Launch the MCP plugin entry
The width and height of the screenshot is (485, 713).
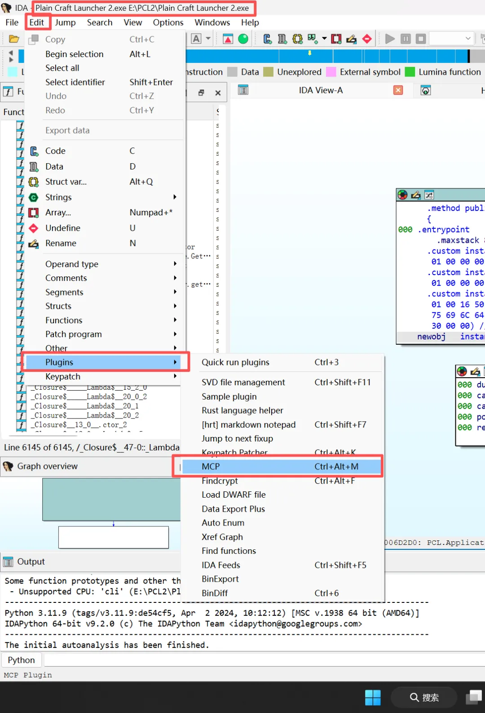282,467
